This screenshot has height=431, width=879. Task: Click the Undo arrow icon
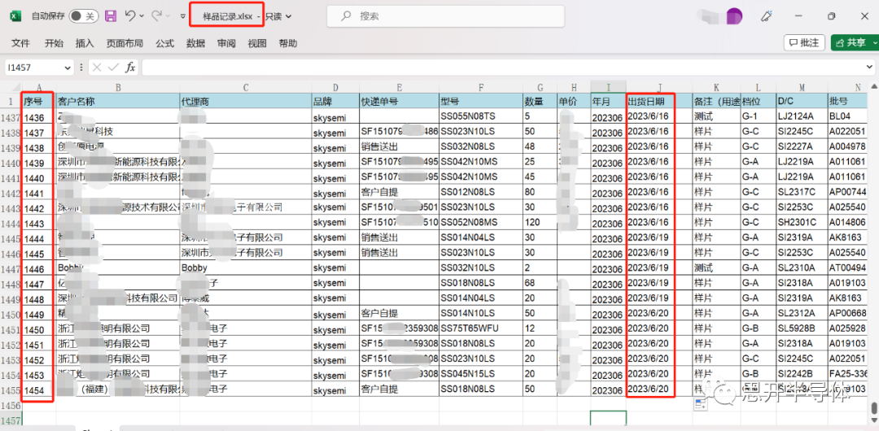point(129,16)
